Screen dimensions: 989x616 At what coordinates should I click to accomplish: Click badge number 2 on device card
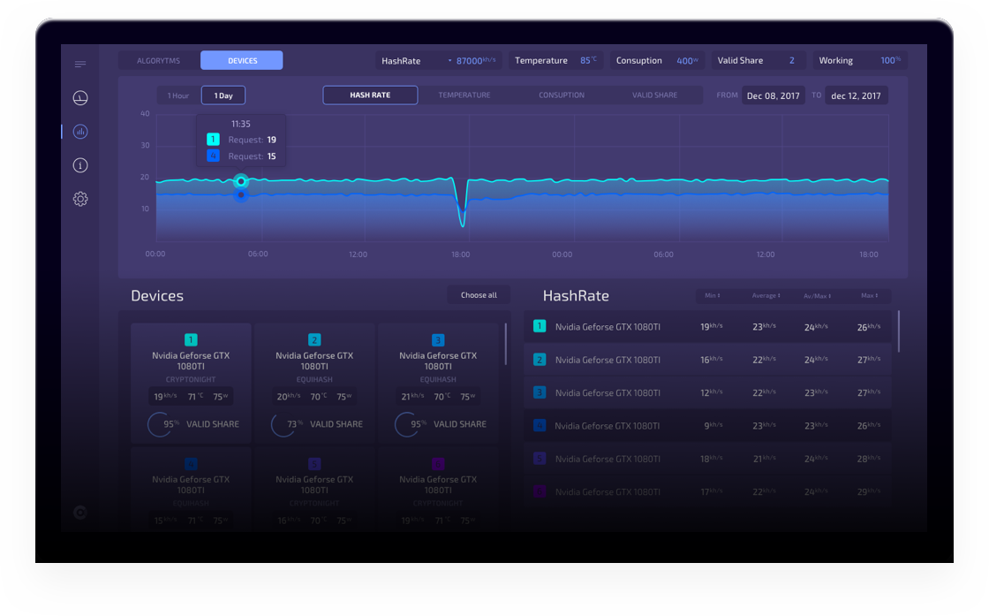tap(314, 339)
